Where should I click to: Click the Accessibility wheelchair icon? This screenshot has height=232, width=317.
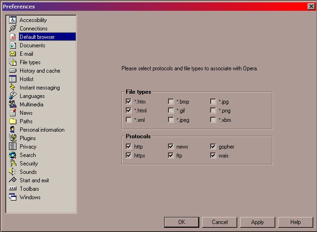pyautogui.click(x=13, y=20)
